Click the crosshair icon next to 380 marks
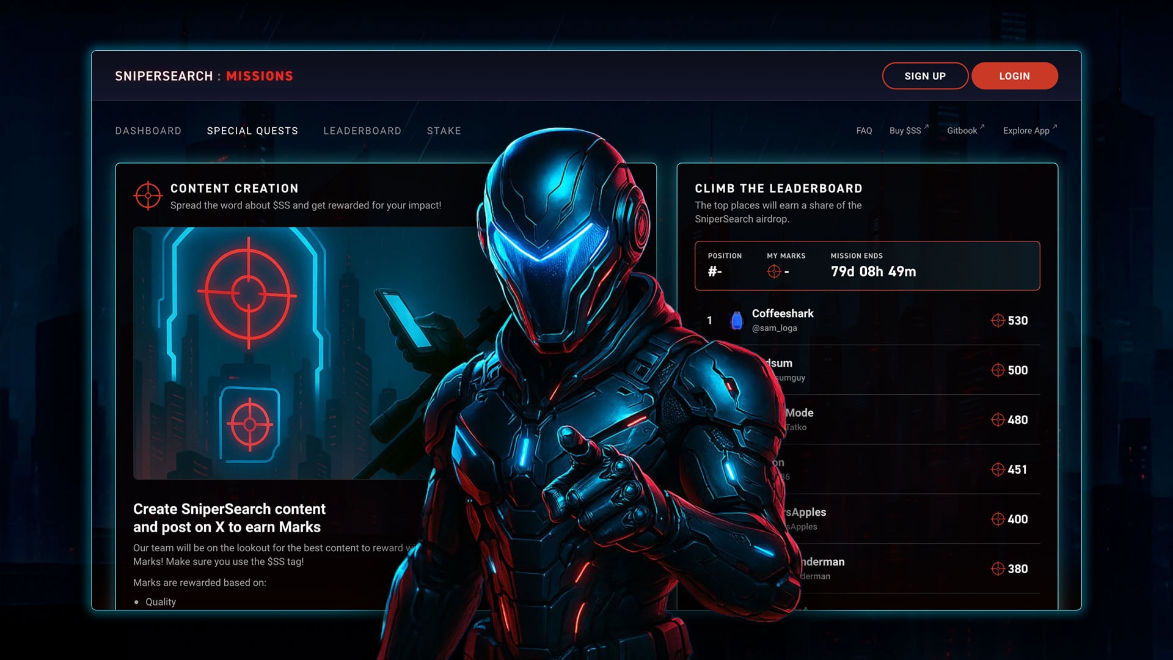Screen dimensions: 1173x660 tap(998, 569)
